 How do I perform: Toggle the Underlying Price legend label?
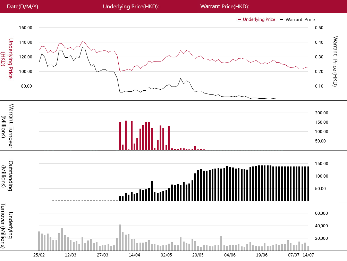click(x=259, y=19)
